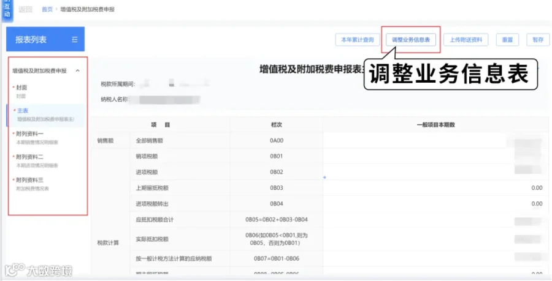
Task: Click the 返回 link at the top
Action: tap(25, 9)
